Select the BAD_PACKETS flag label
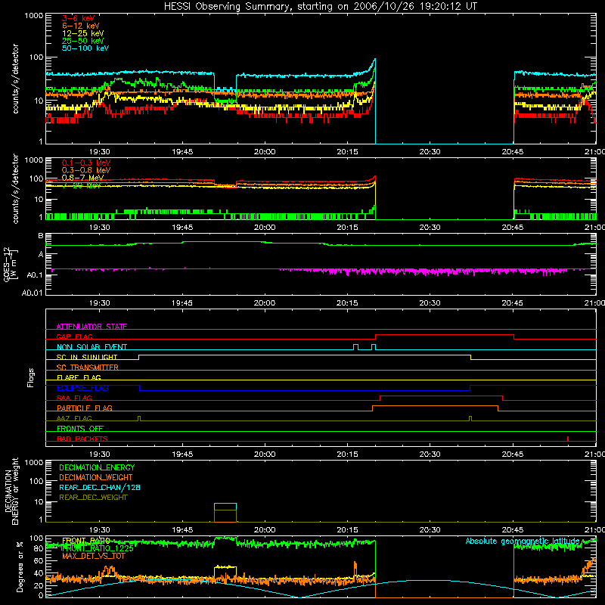Image resolution: width=605 pixels, height=605 pixels. tap(82, 439)
